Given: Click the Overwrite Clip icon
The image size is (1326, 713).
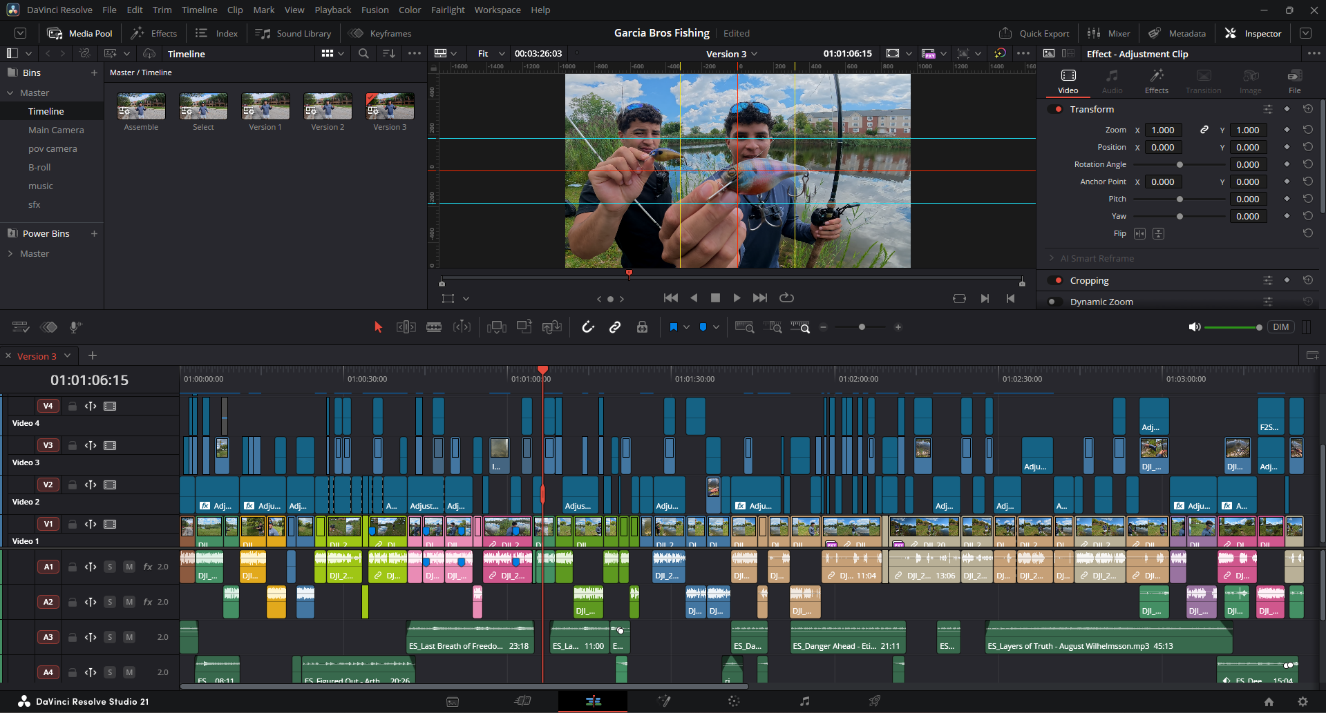Looking at the screenshot, I should [524, 327].
